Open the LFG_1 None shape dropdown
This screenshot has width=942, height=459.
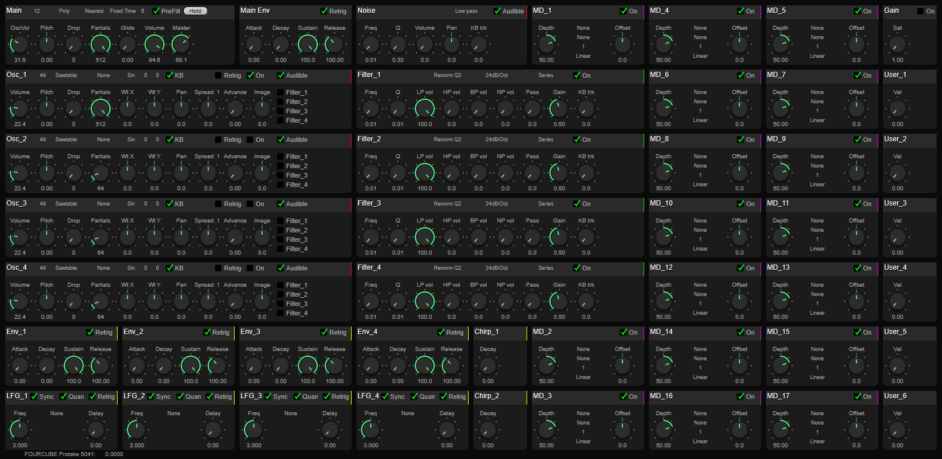point(57,413)
